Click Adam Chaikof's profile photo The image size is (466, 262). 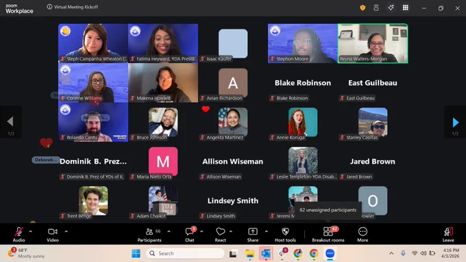(163, 200)
